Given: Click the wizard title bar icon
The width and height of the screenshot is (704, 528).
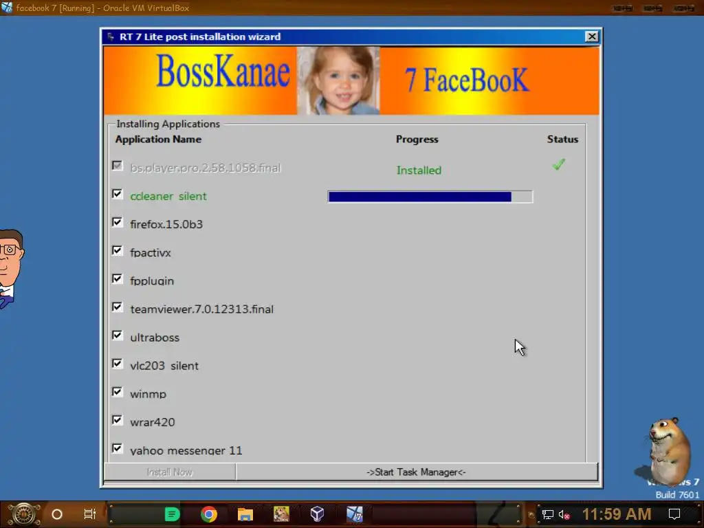Looking at the screenshot, I should (x=111, y=37).
